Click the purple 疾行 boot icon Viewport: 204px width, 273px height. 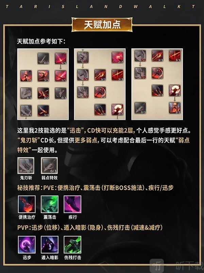tap(72, 204)
